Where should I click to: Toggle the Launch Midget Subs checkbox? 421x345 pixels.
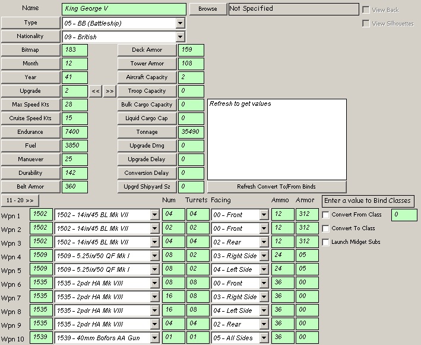tap(325, 242)
